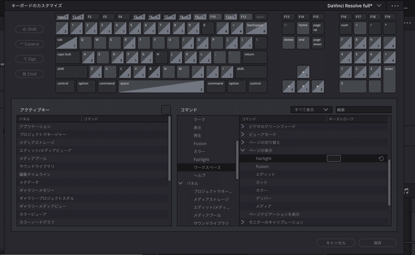This screenshot has width=415, height=255.
Task: Click the backspace key on virtual keyboard
Action: 256,28
